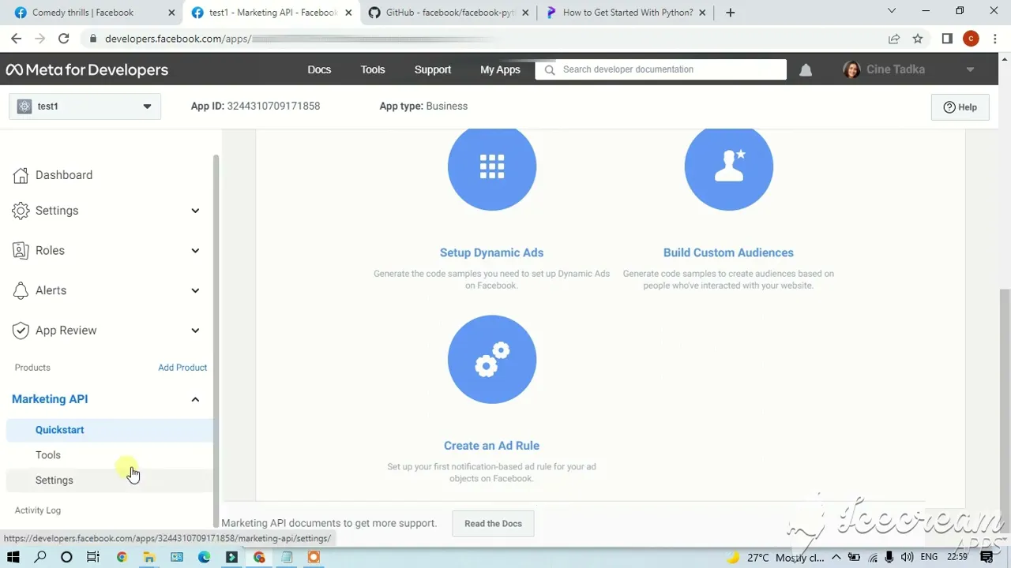
Task: Open Windows taskbar search
Action: coord(40,557)
